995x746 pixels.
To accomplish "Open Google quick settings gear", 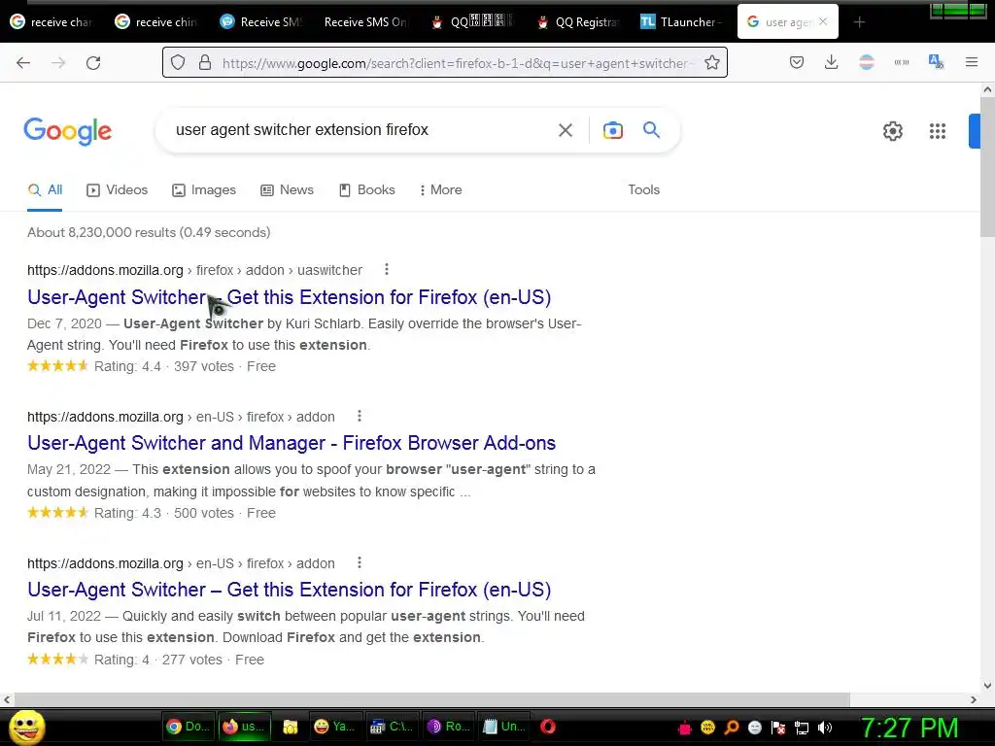I will tap(892, 131).
